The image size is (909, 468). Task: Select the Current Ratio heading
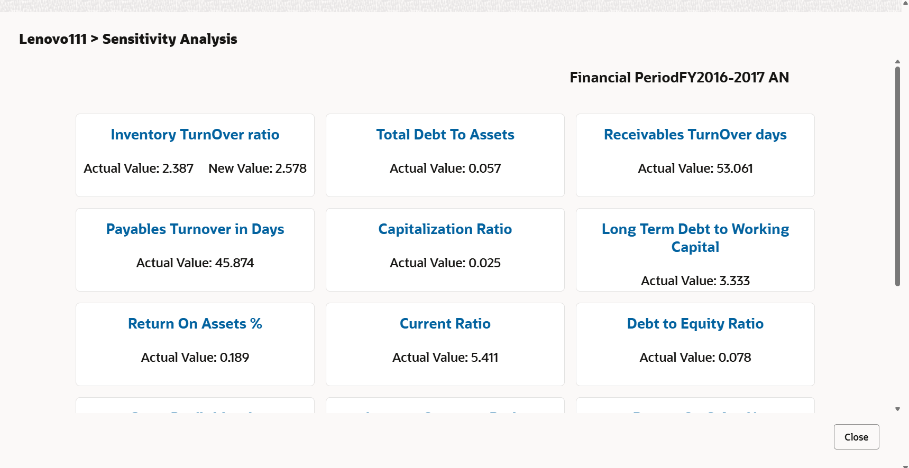(x=445, y=324)
